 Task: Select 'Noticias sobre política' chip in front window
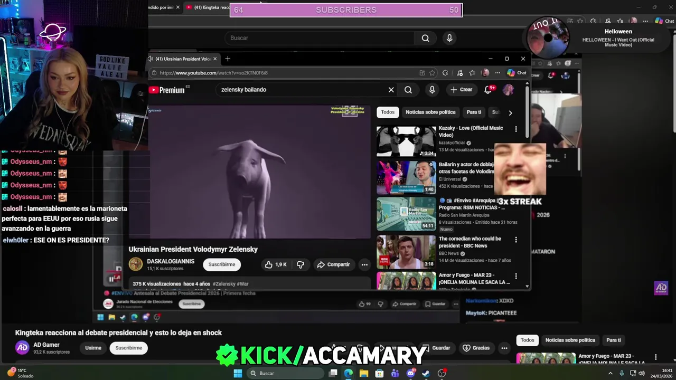tap(430, 112)
